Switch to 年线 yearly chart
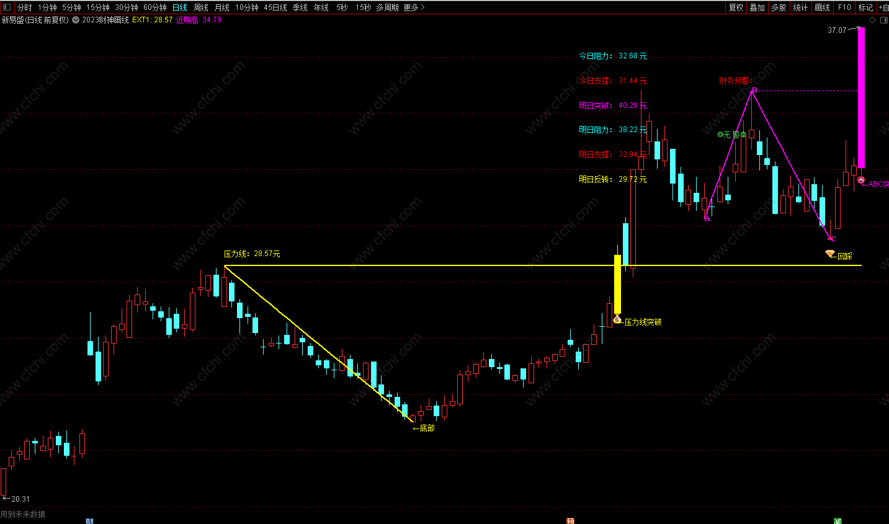 pyautogui.click(x=321, y=7)
